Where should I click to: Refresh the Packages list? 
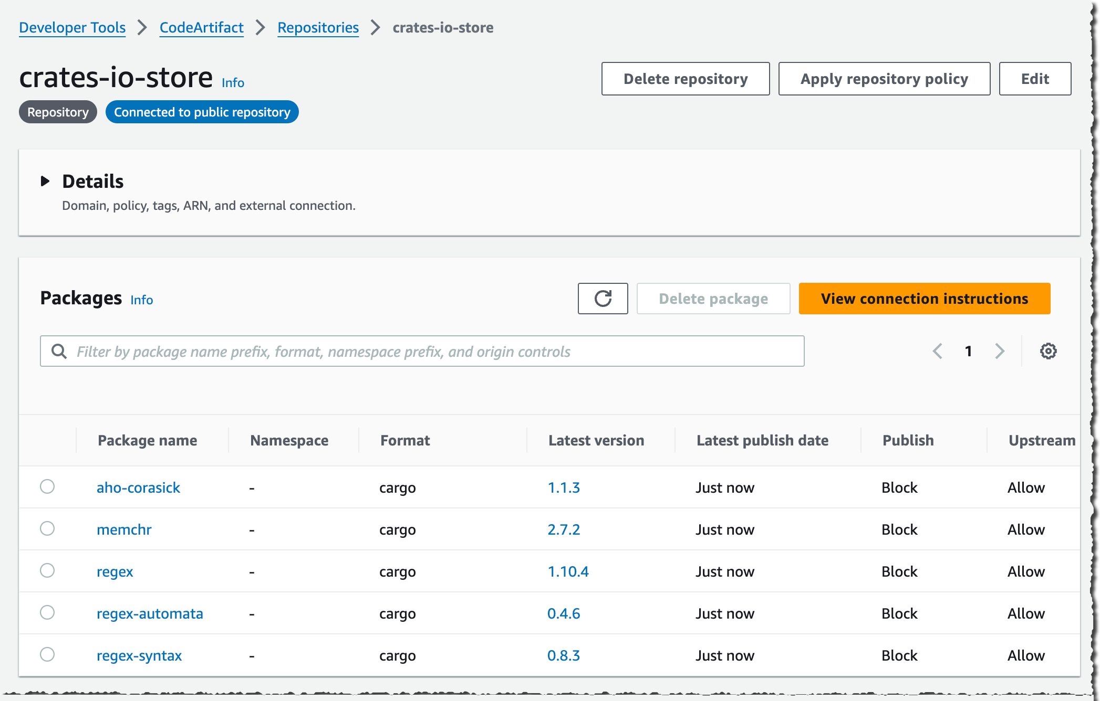coord(603,299)
